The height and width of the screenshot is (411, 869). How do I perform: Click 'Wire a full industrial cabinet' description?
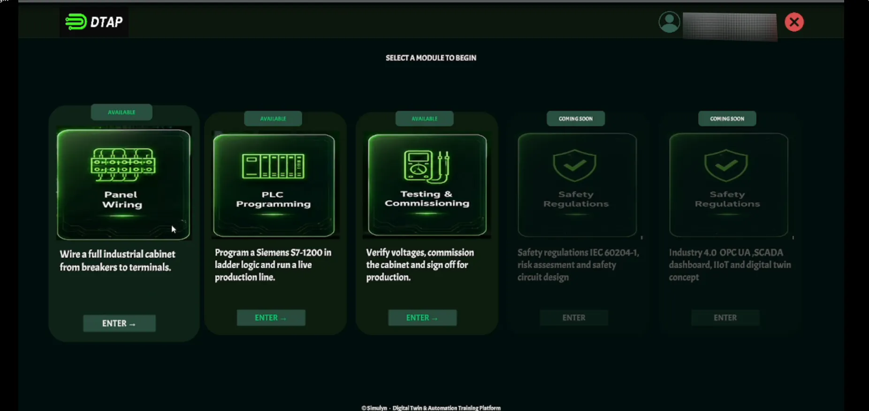(117, 261)
